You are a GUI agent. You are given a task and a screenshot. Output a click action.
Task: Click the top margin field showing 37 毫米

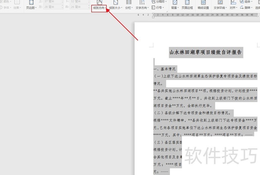(53, 2)
